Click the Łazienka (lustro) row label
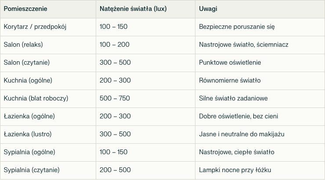325x180 pixels. click(x=28, y=134)
